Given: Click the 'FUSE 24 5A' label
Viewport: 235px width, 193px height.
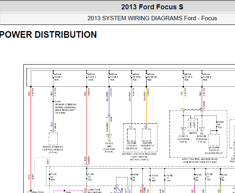Looking at the screenshot, I should 198,177.
